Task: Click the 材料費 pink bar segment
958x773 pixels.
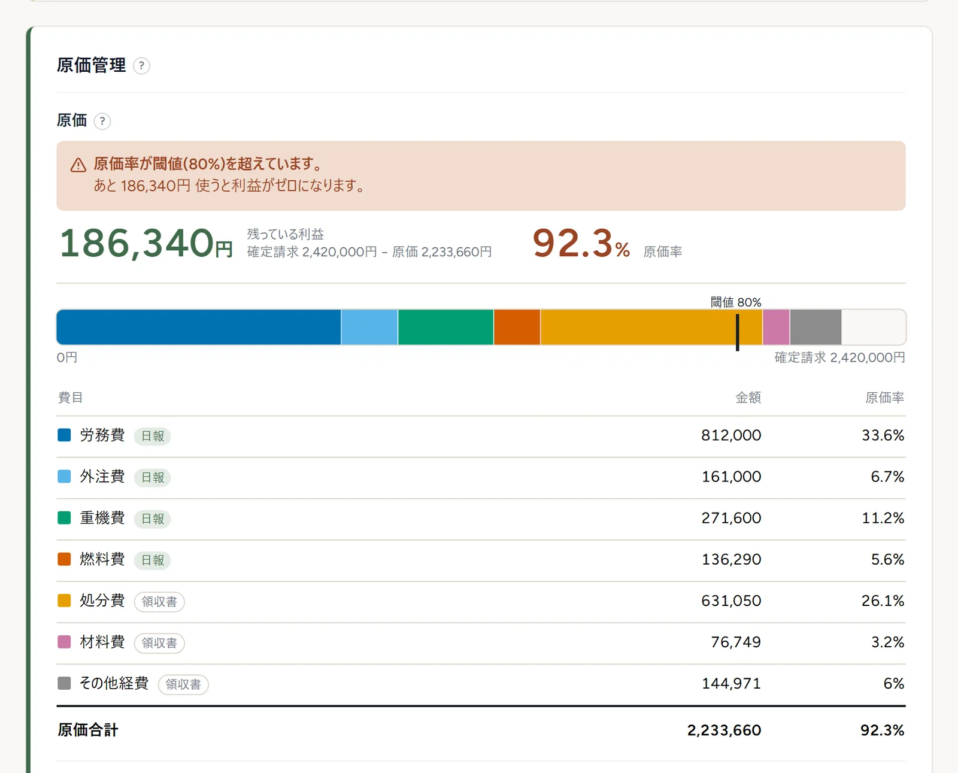Action: 776,327
